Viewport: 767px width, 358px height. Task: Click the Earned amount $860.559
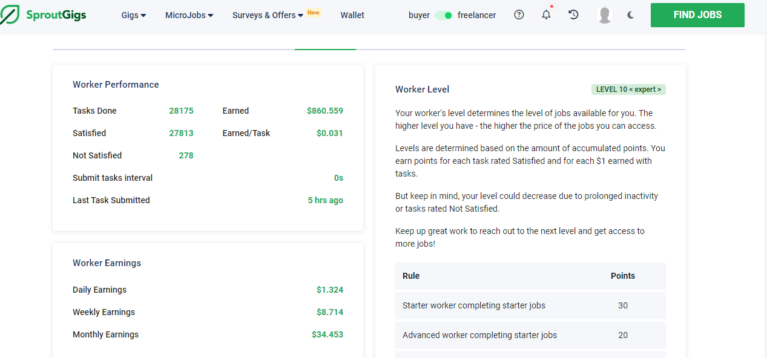click(324, 111)
